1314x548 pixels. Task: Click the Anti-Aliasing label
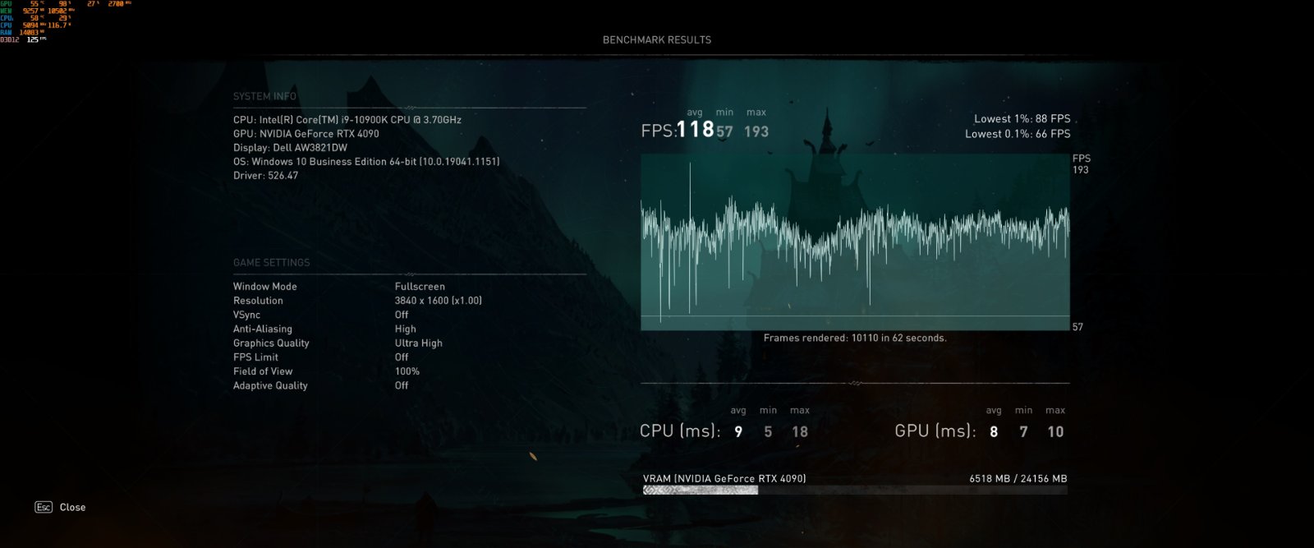262,329
